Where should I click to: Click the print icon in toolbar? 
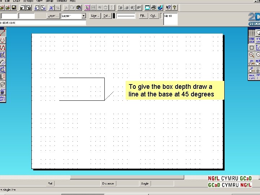coord(153,8)
